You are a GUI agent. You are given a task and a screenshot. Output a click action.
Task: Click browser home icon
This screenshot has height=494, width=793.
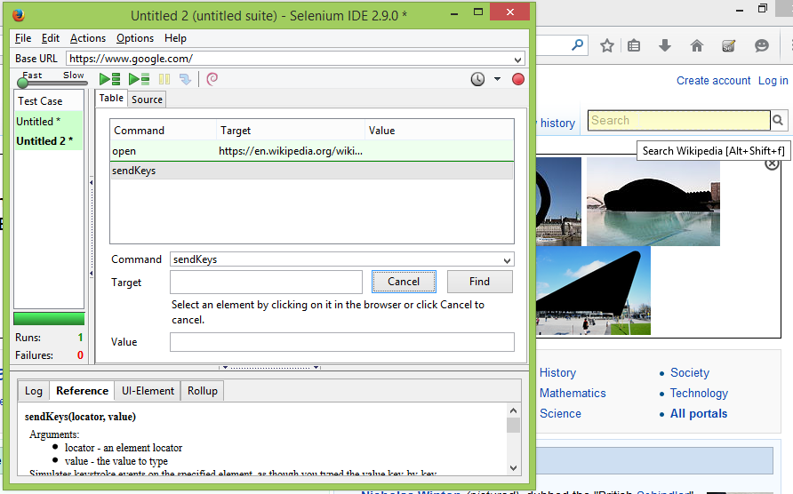coord(697,46)
